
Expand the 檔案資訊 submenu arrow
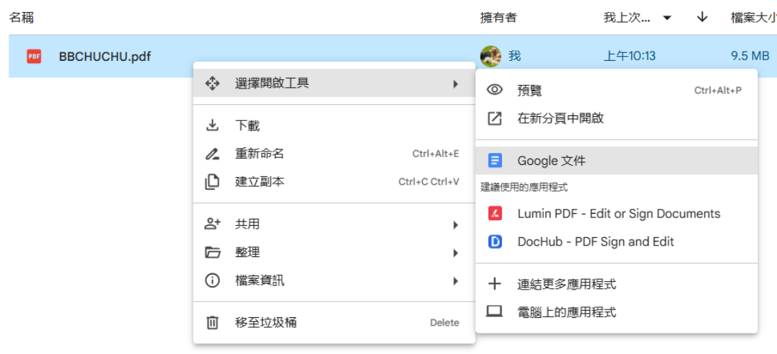(x=455, y=281)
